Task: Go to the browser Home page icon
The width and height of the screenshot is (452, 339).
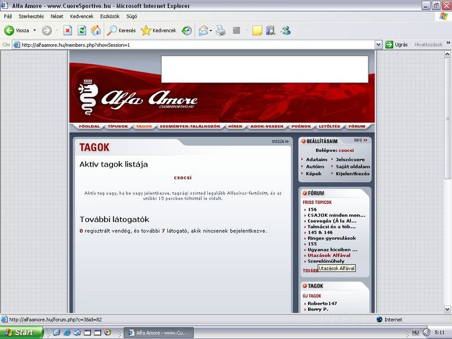Action: pos(96,31)
